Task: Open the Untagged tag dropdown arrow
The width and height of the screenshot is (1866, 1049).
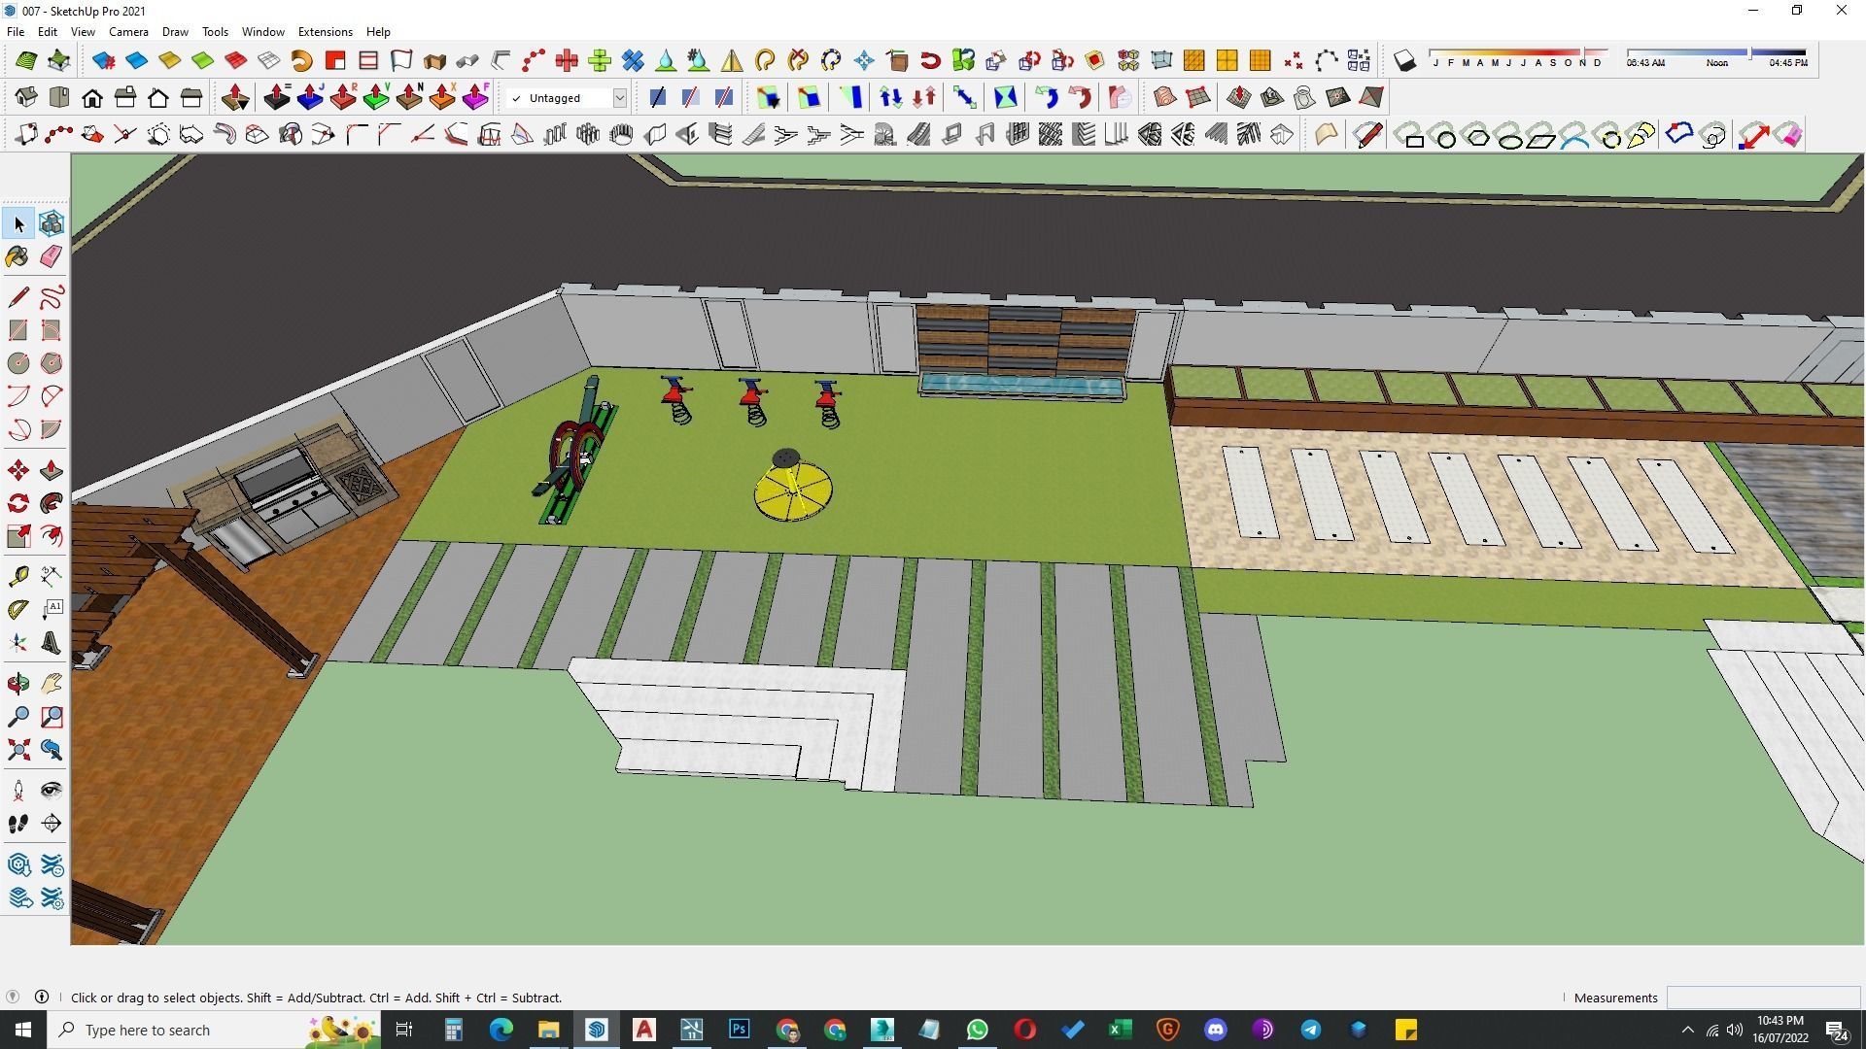Action: [x=619, y=98]
